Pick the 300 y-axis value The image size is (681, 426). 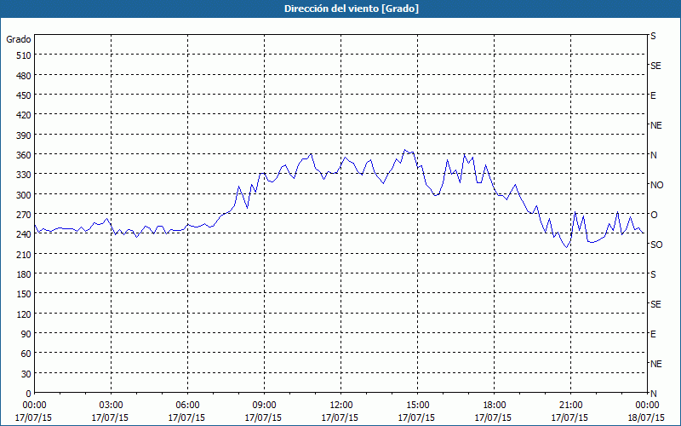[x=25, y=195]
